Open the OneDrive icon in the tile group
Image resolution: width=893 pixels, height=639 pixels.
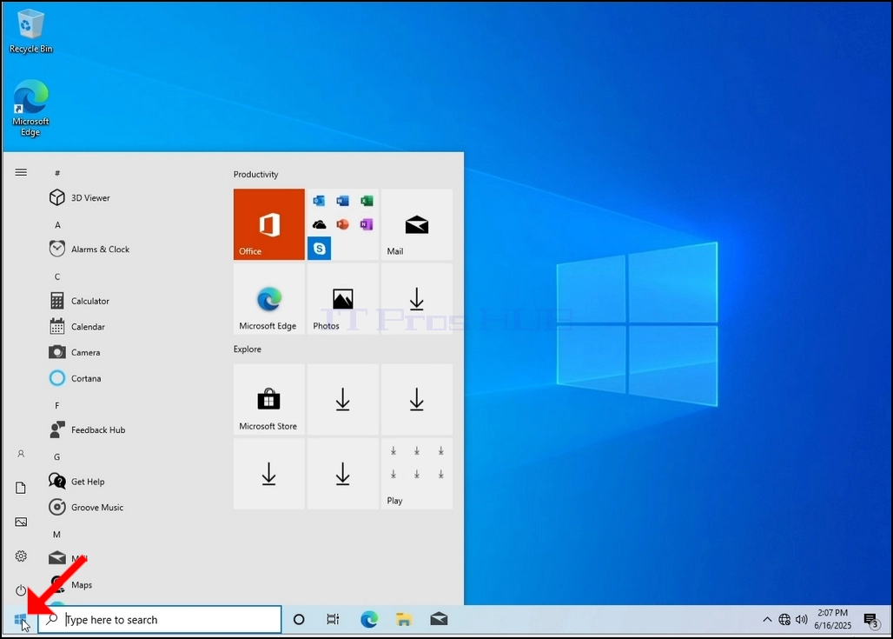click(x=319, y=224)
